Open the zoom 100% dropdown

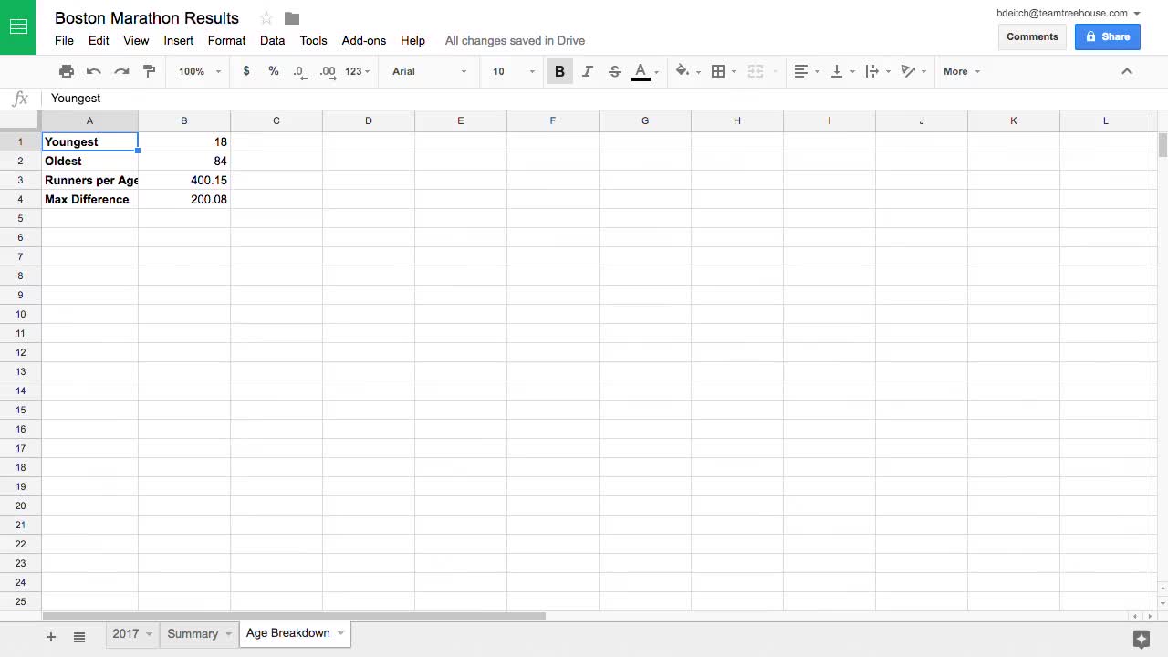coord(200,71)
